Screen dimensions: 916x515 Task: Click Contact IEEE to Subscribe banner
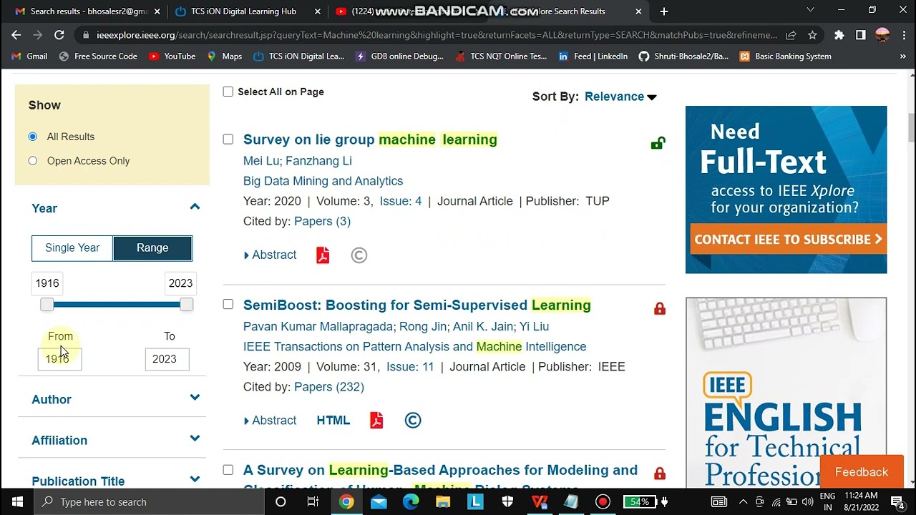pyautogui.click(x=788, y=240)
